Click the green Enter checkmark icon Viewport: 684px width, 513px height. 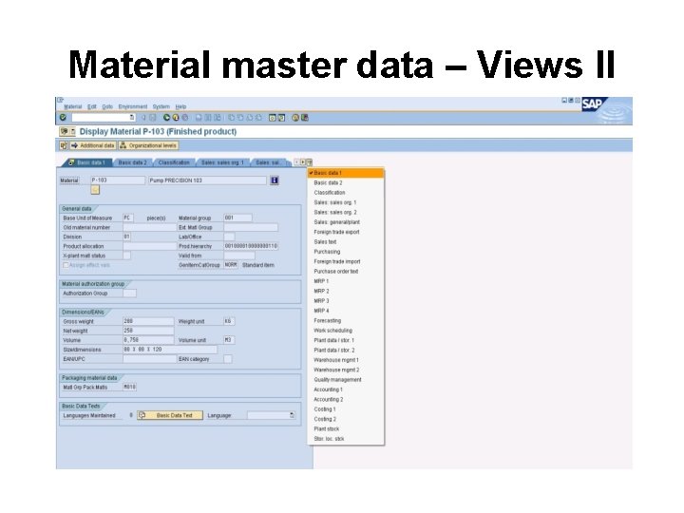[x=63, y=118]
